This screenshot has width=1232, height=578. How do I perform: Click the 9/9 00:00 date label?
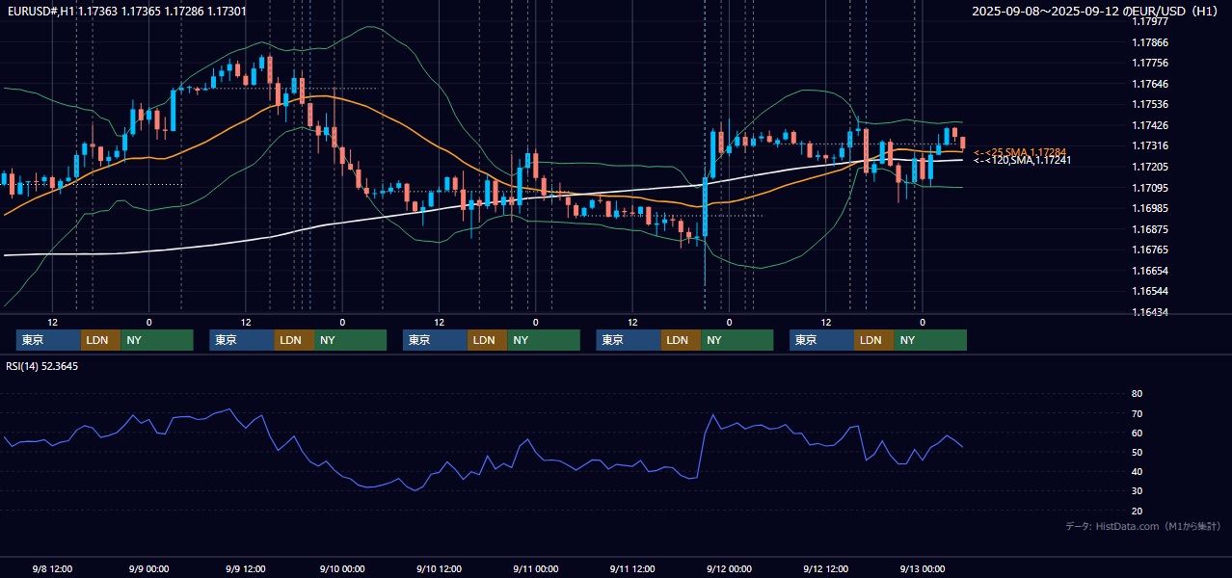click(148, 568)
